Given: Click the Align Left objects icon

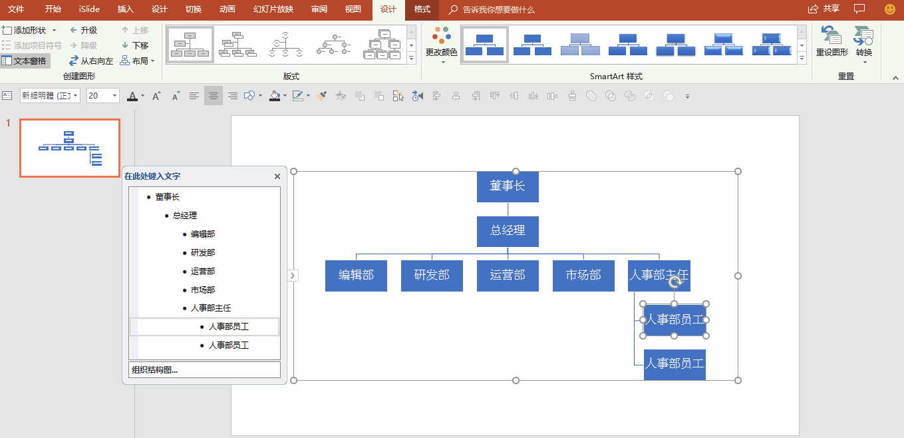Looking at the screenshot, I should pyautogui.click(x=436, y=96).
